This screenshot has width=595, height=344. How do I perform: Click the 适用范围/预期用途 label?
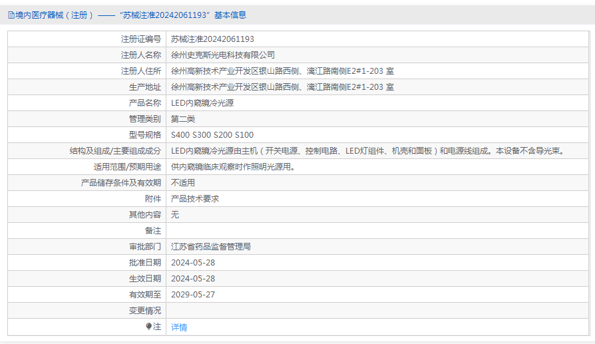[127, 166]
